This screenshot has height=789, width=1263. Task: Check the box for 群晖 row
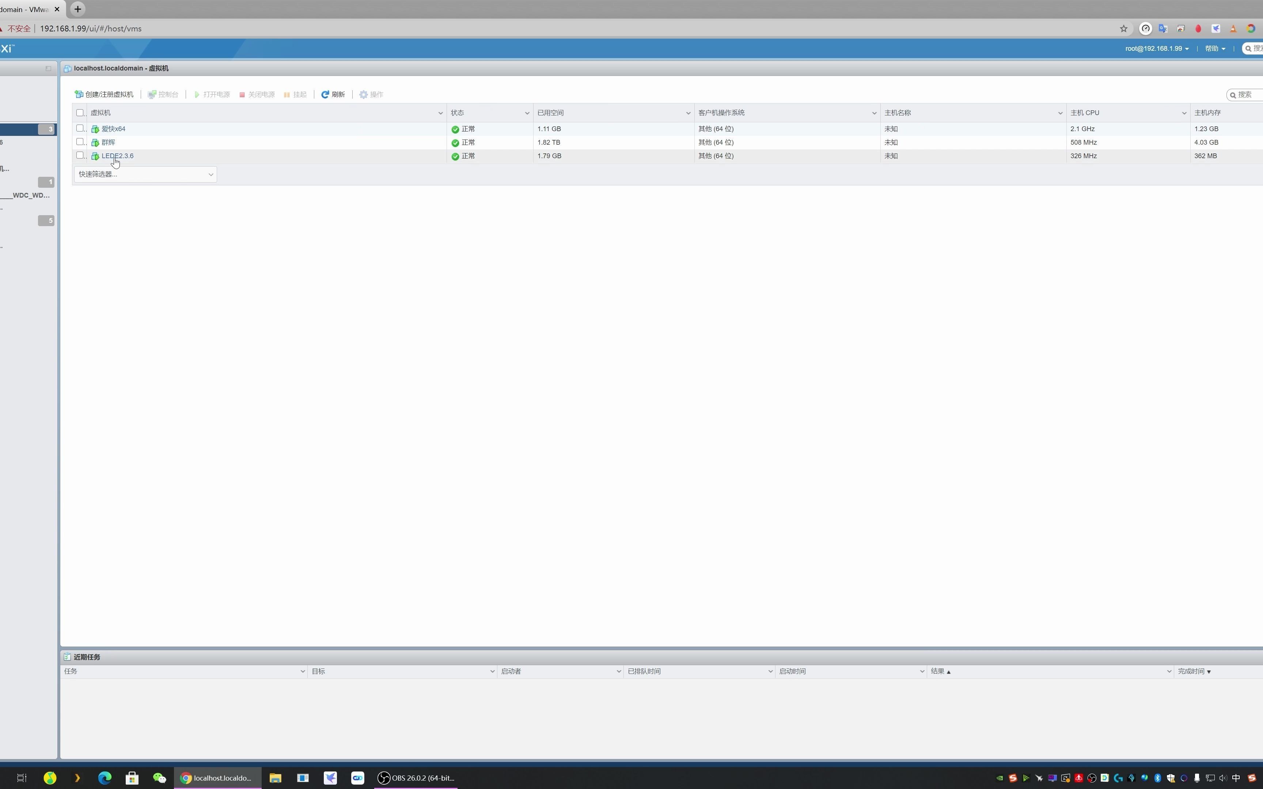[x=80, y=142]
